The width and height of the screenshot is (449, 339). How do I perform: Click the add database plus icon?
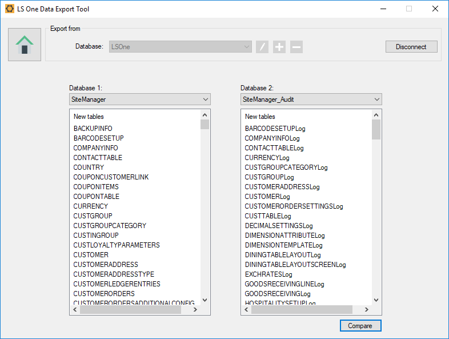pos(279,47)
